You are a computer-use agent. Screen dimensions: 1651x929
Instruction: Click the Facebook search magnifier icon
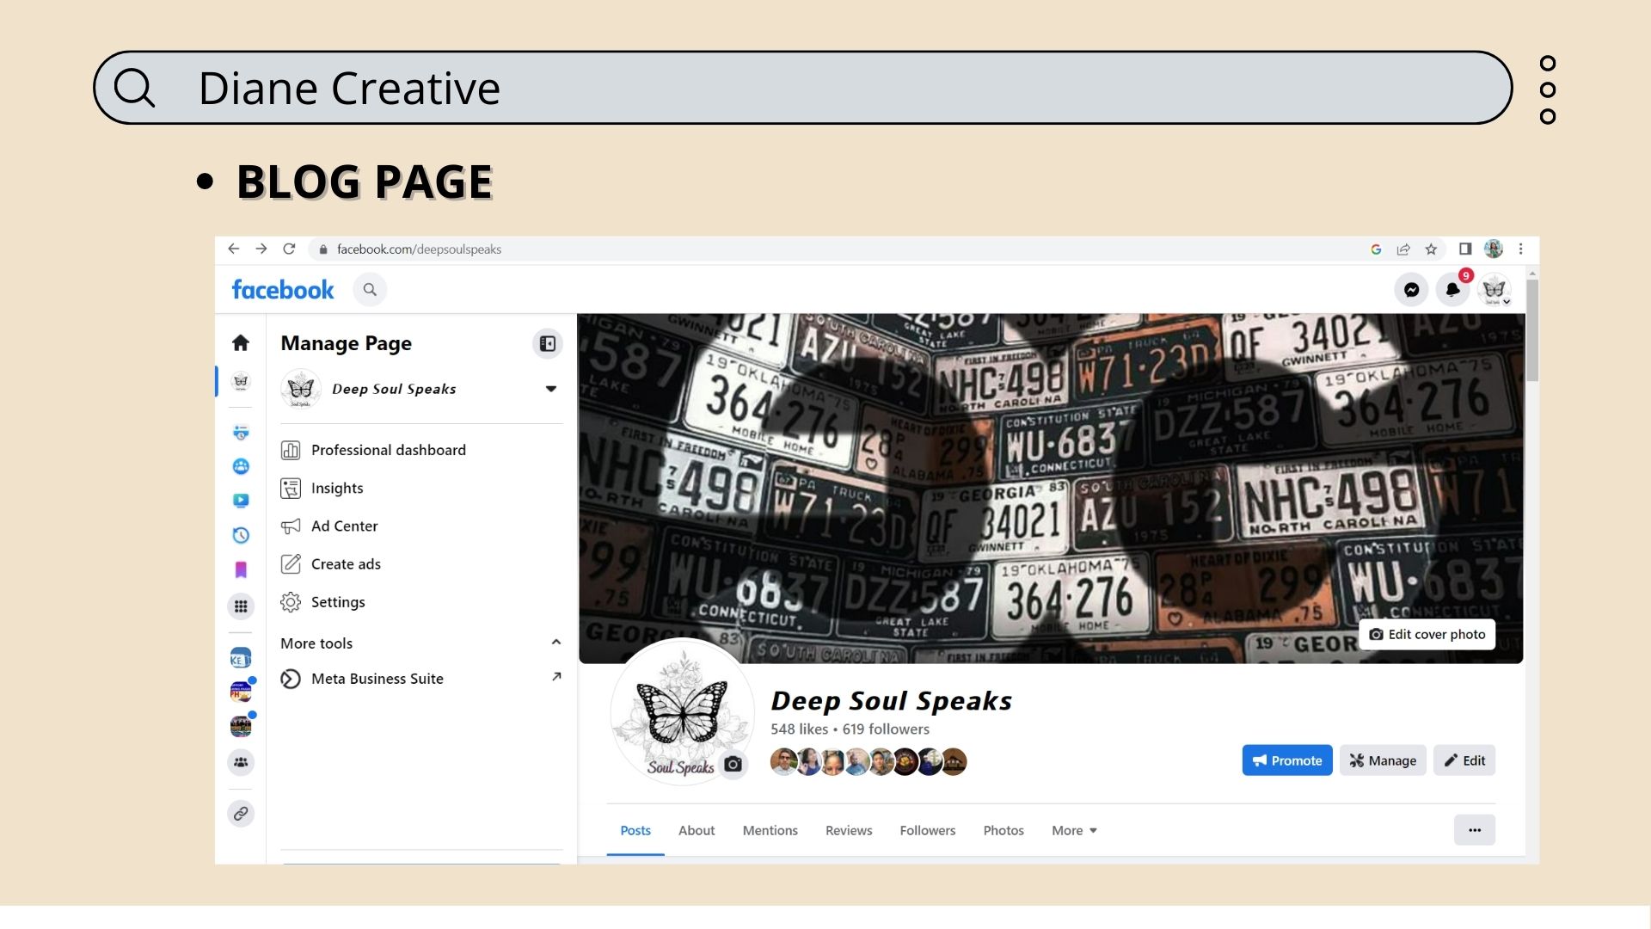(370, 290)
